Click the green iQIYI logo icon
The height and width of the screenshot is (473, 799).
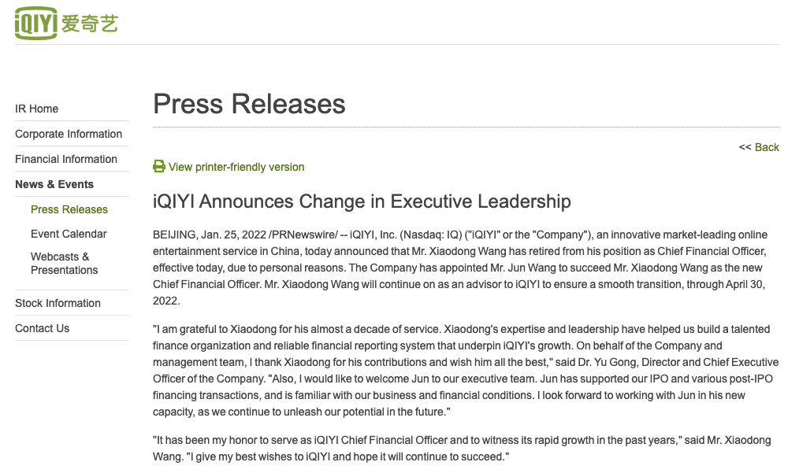(x=36, y=24)
